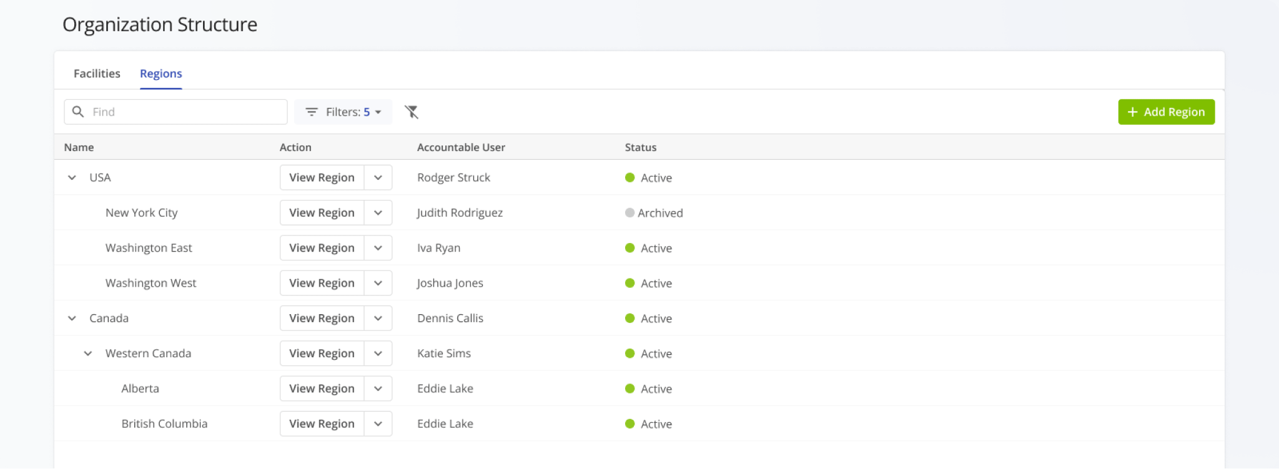This screenshot has width=1279, height=469.
Task: Select the Regions tab
Action: point(160,74)
